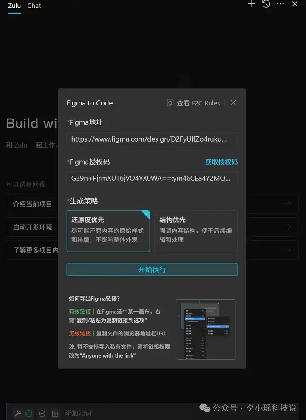Select the 还原度优先 strategy card
The width and height of the screenshot is (306, 420).
click(108, 231)
